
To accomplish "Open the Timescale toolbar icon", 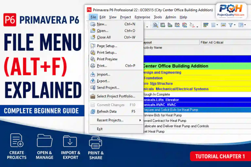I will [223, 25].
